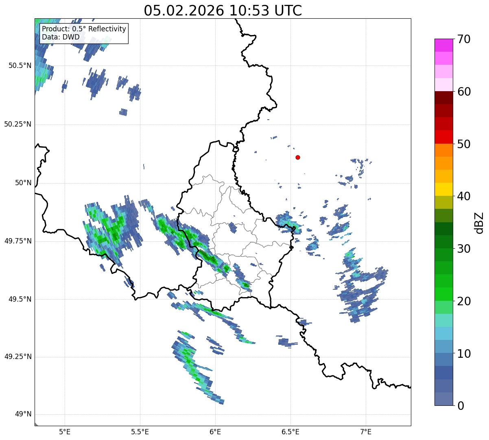Click the 49.75°N latitude label
The width and height of the screenshot is (489, 440).
click(x=18, y=241)
